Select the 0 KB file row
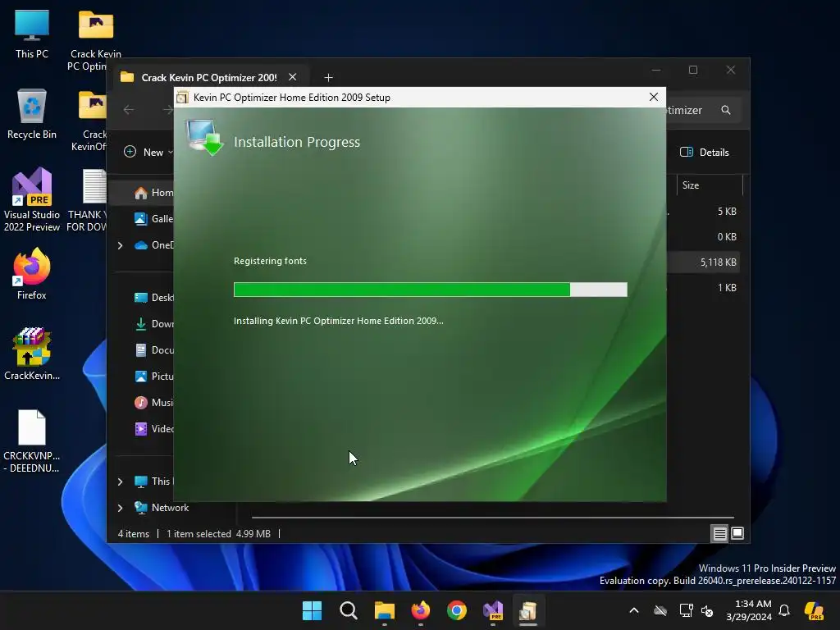 pyautogui.click(x=704, y=237)
